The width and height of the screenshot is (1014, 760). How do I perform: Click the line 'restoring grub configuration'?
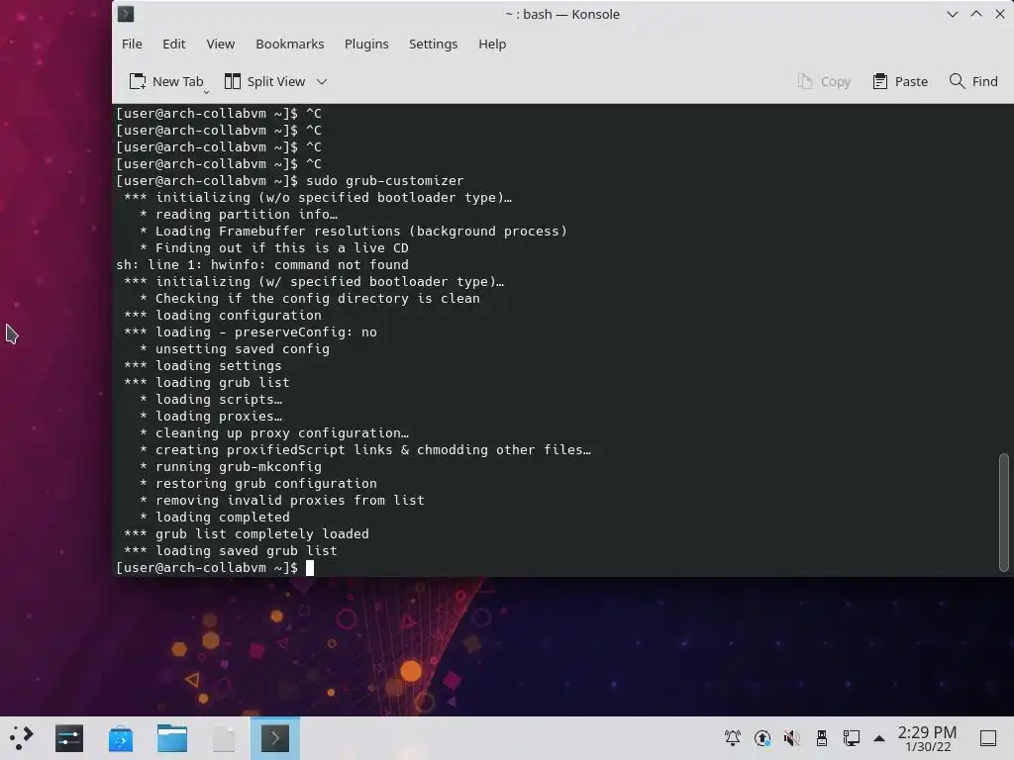coord(265,483)
